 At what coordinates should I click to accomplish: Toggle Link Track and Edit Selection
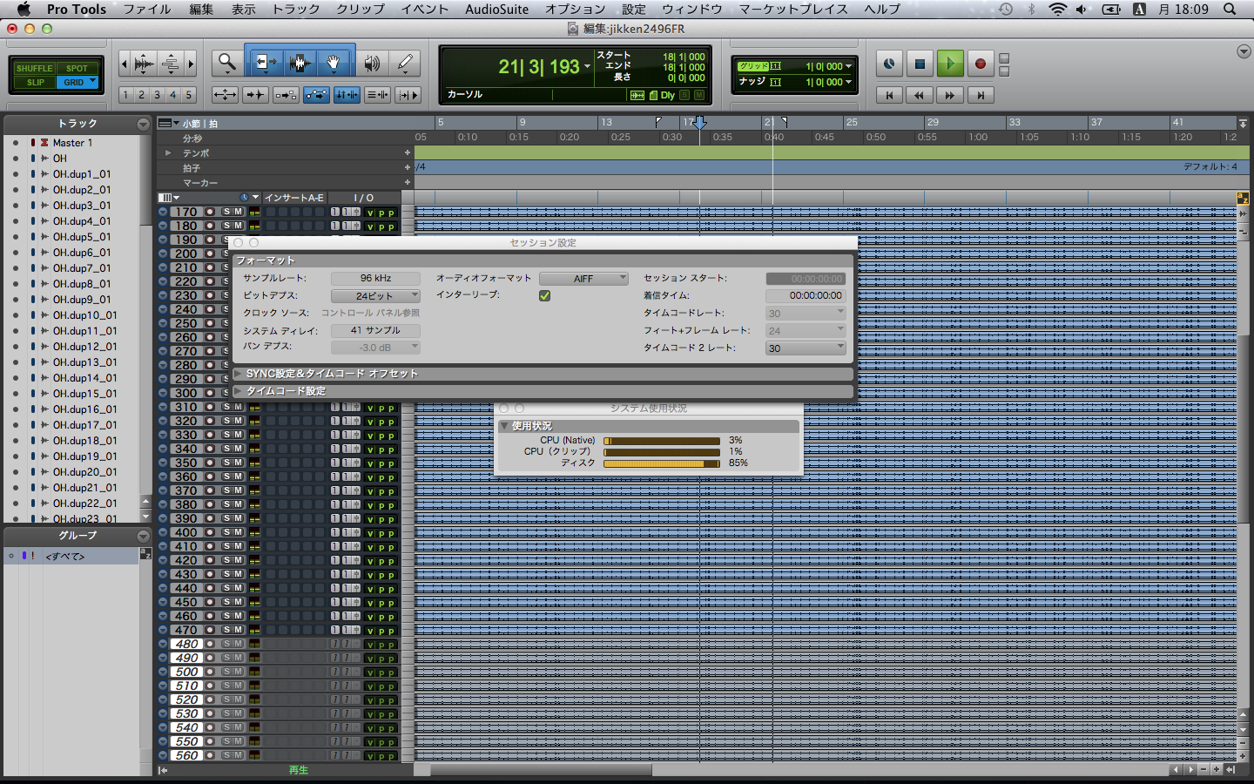coord(377,95)
